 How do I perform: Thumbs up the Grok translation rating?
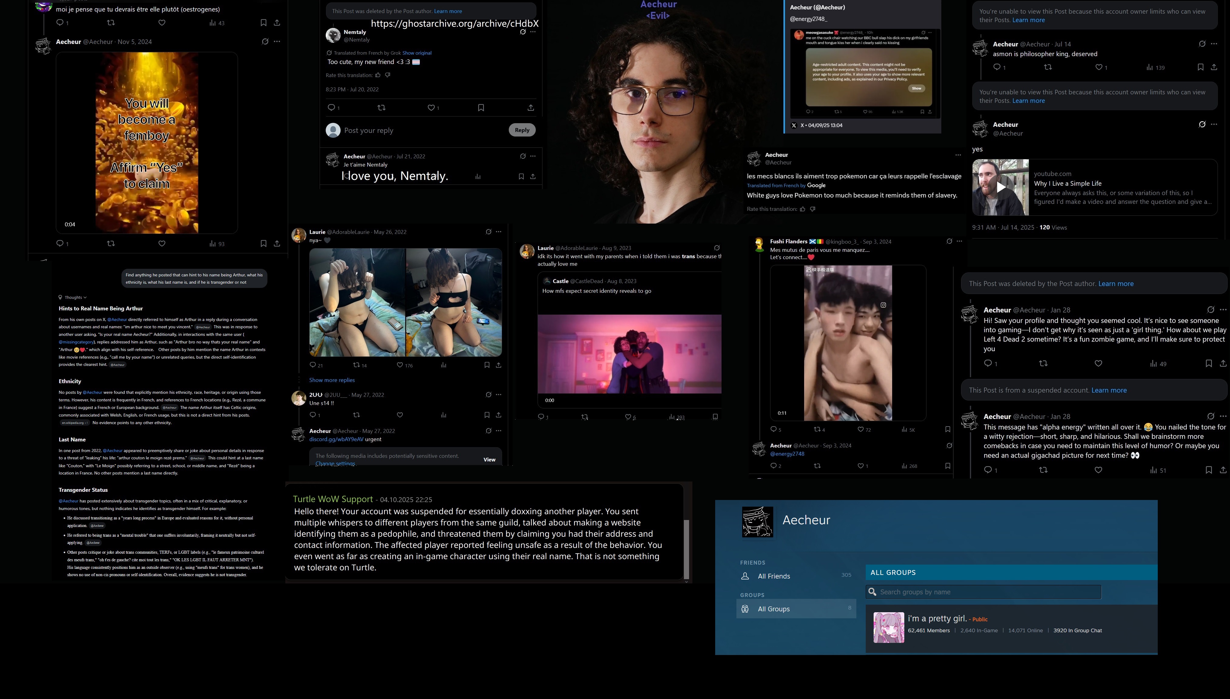[x=378, y=75]
